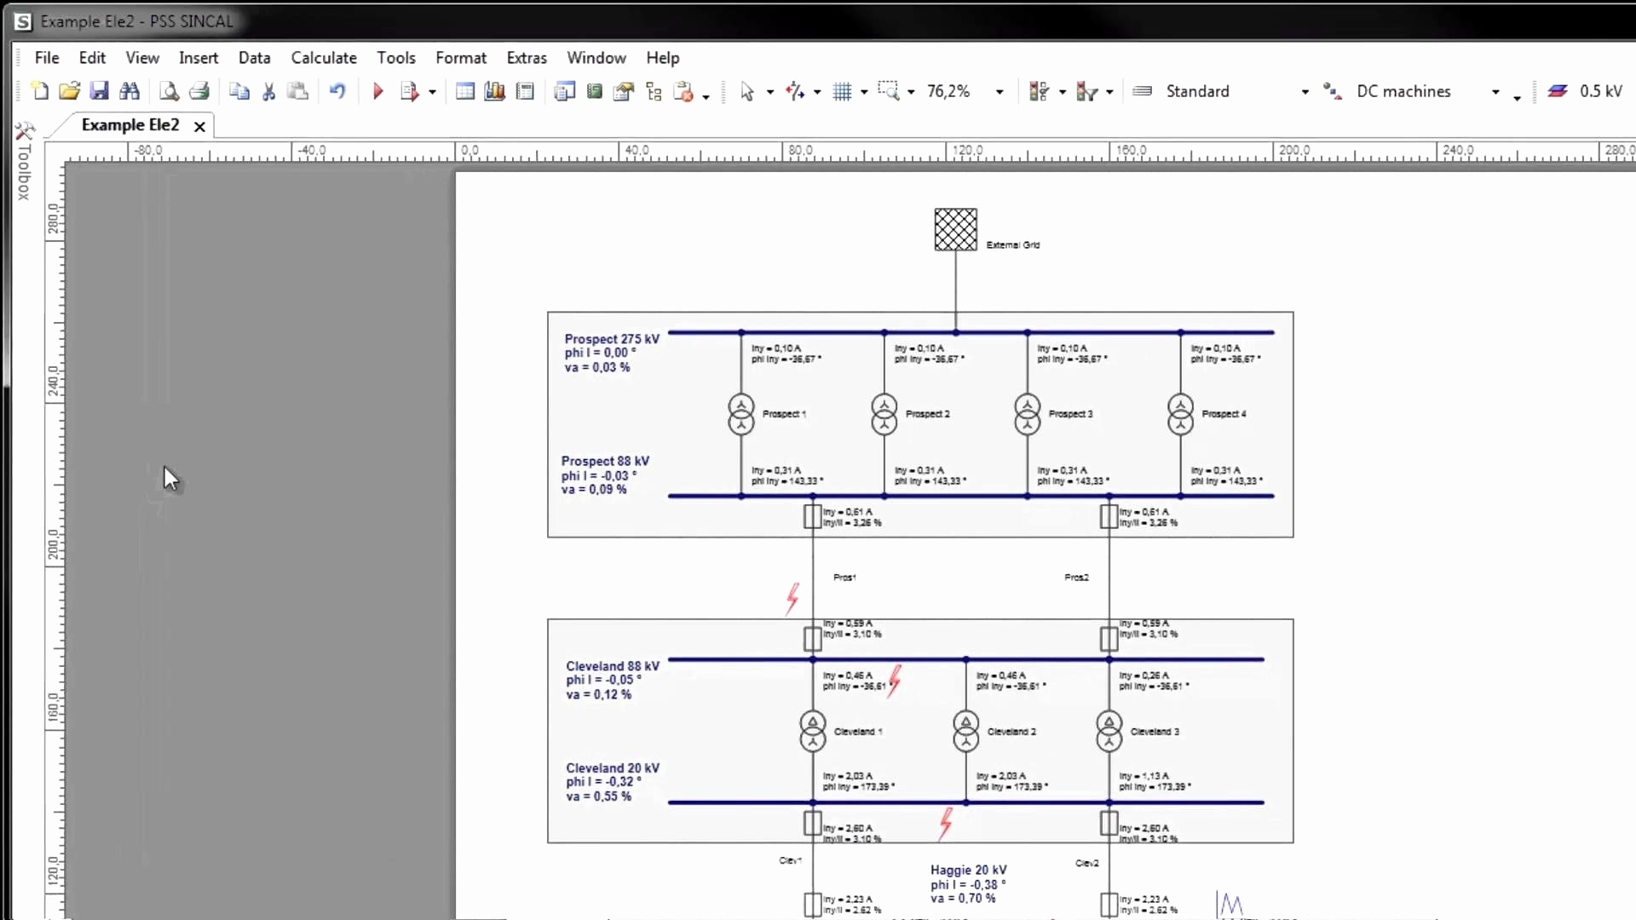Close the Example Ele2 tab
Viewport: 1636px width, 920px height.
[199, 126]
